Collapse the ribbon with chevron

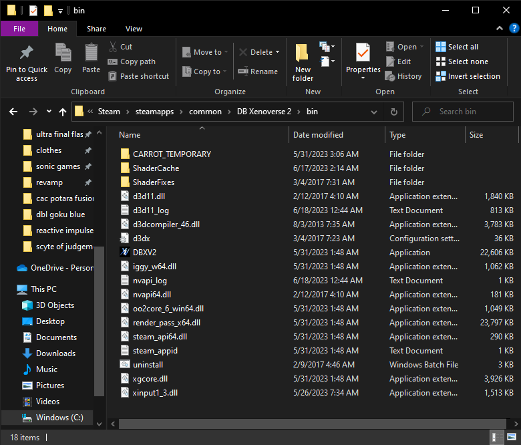[x=500, y=29]
